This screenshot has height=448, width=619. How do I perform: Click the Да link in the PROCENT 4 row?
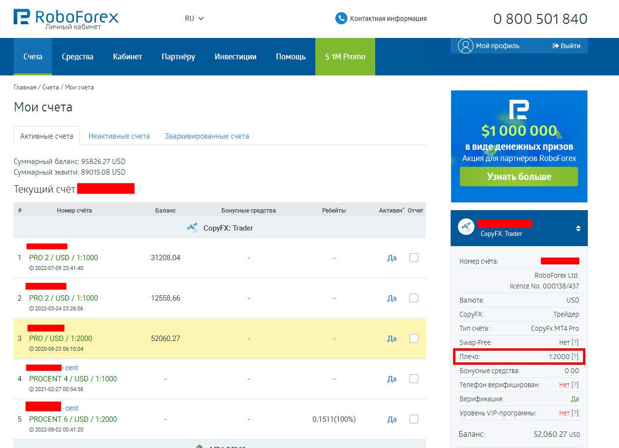392,379
